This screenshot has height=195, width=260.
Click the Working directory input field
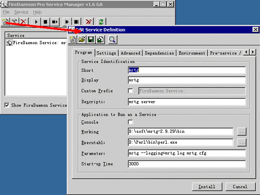click(181, 132)
